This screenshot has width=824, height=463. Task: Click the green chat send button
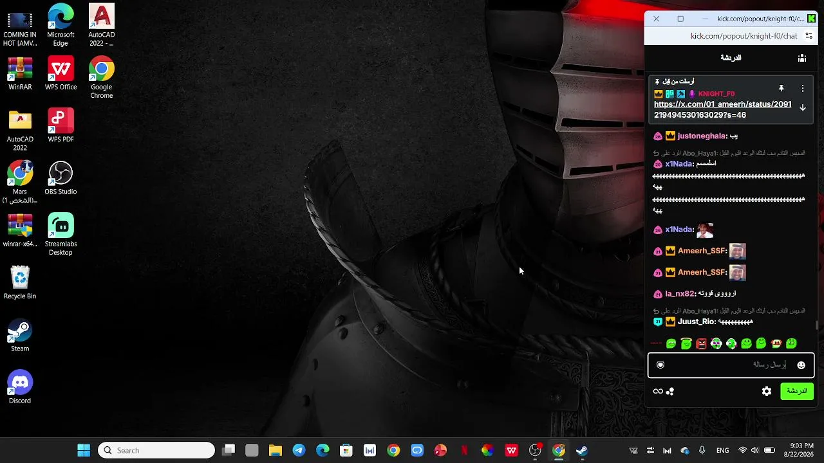[797, 391]
